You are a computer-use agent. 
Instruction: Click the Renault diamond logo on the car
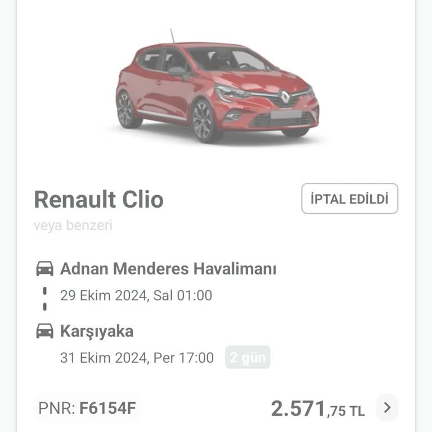pos(285,97)
